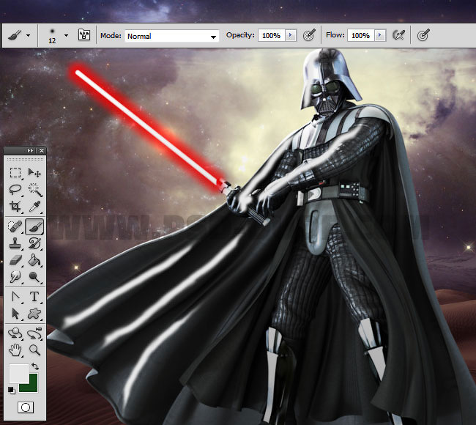476x425 pixels.
Task: Enable airbrush mode
Action: [399, 35]
